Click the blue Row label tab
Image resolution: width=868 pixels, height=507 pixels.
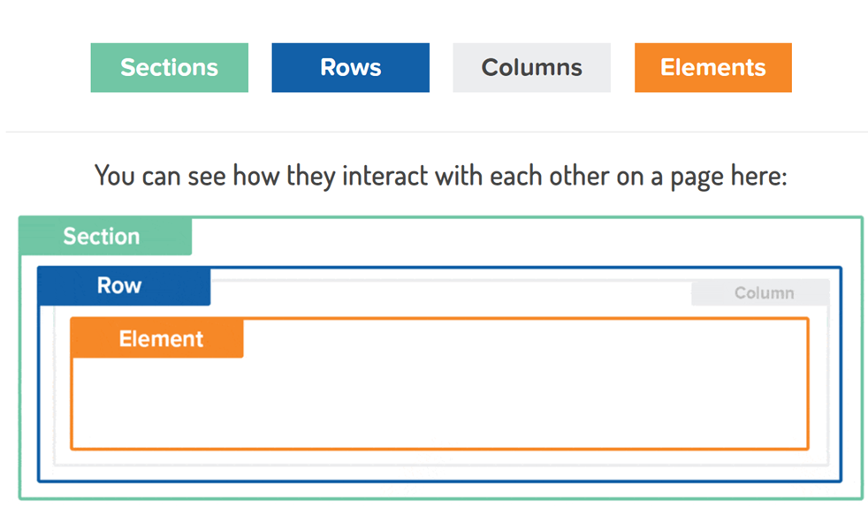click(124, 286)
